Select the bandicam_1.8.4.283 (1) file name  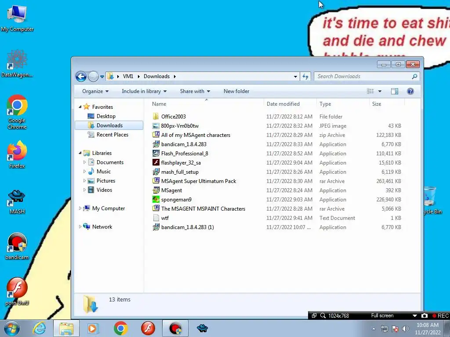pos(187,227)
